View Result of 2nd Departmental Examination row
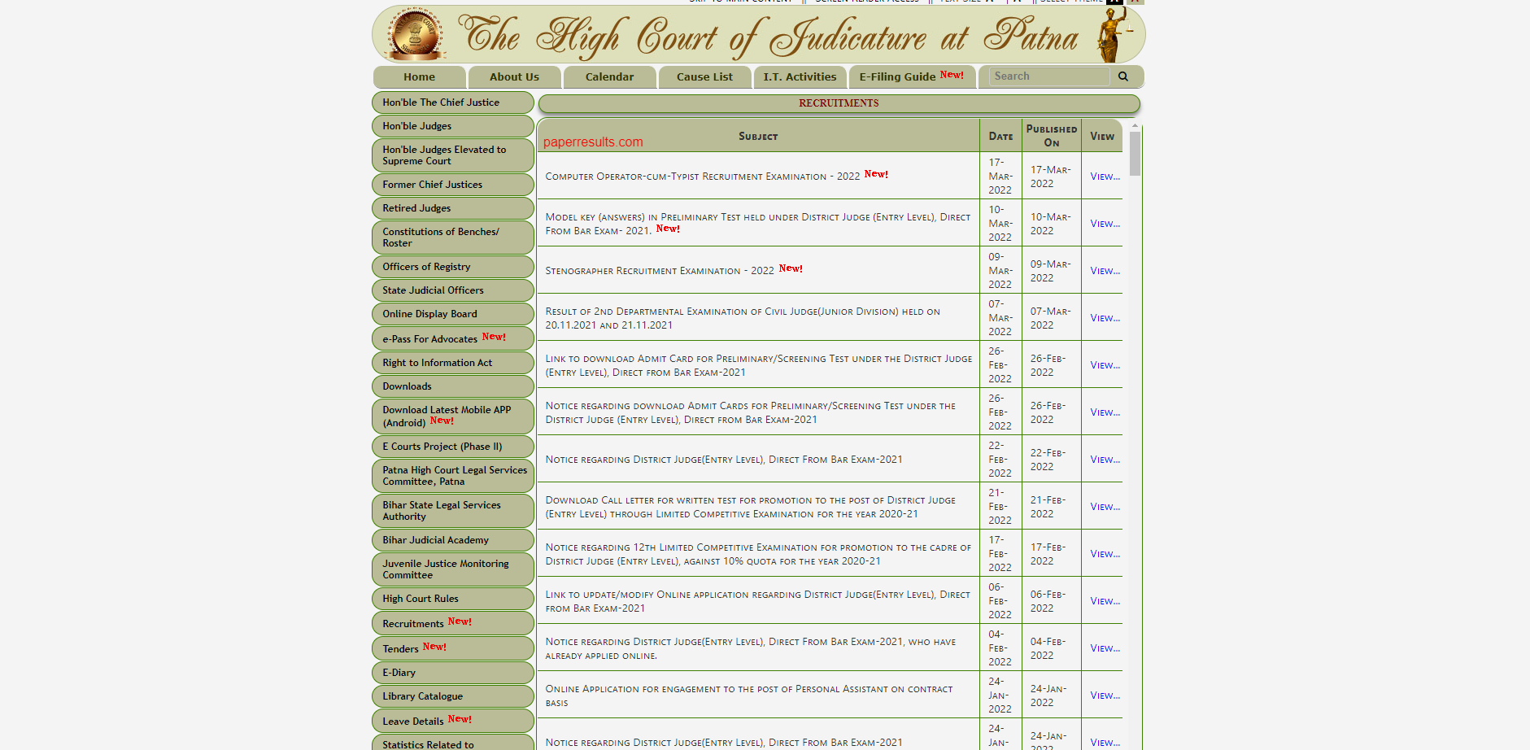Image resolution: width=1530 pixels, height=750 pixels. pyautogui.click(x=1105, y=318)
